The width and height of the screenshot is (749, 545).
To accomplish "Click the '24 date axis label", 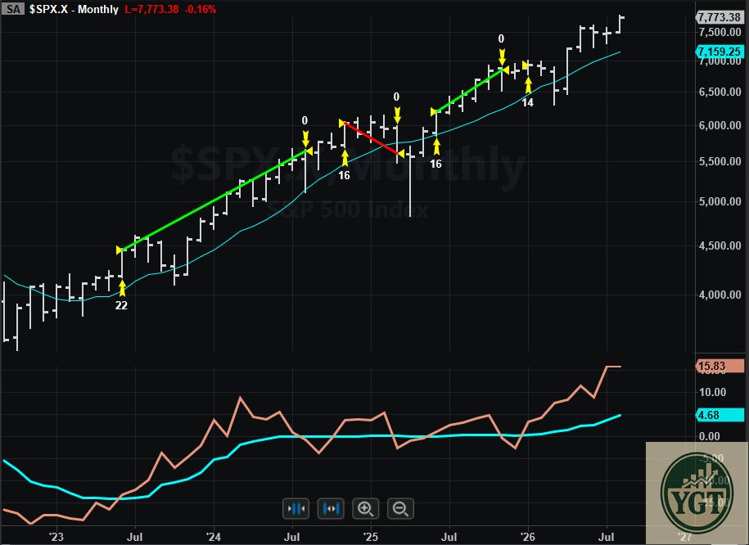I will [213, 538].
